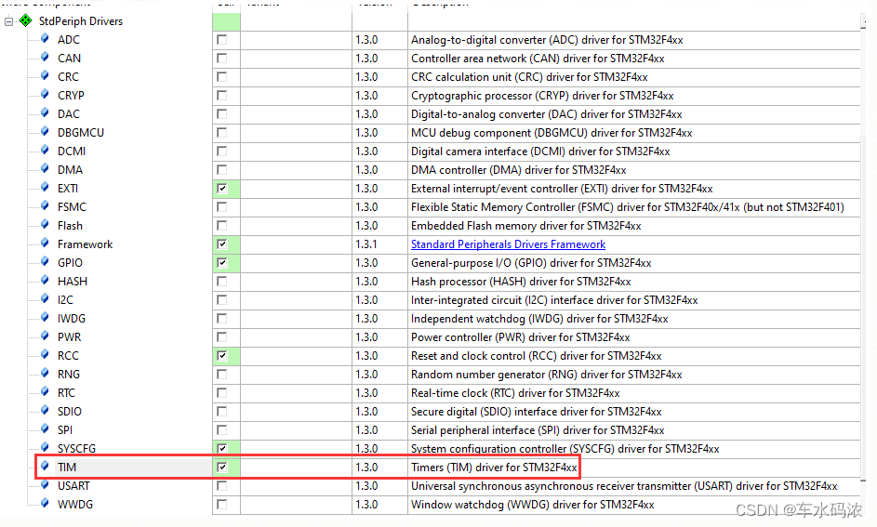Click the blue diamond icon beside RCC
The image size is (877, 527).
46,354
